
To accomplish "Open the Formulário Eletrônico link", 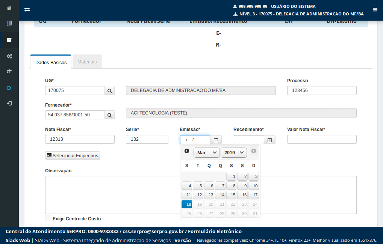I will [215, 231].
